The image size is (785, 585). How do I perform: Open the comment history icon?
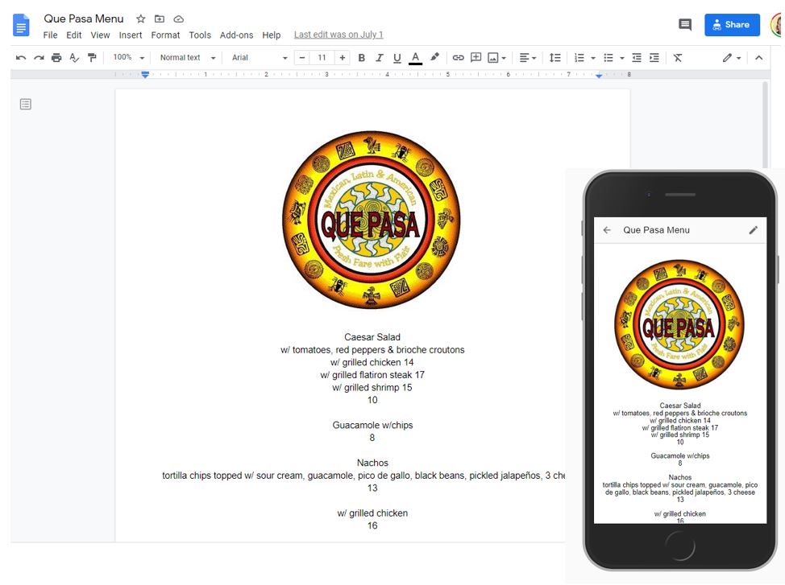[685, 24]
